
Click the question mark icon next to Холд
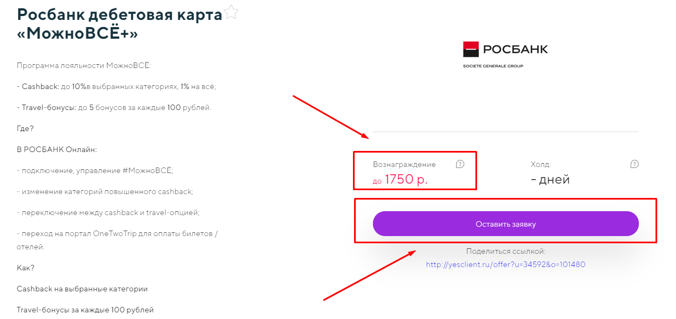[634, 164]
